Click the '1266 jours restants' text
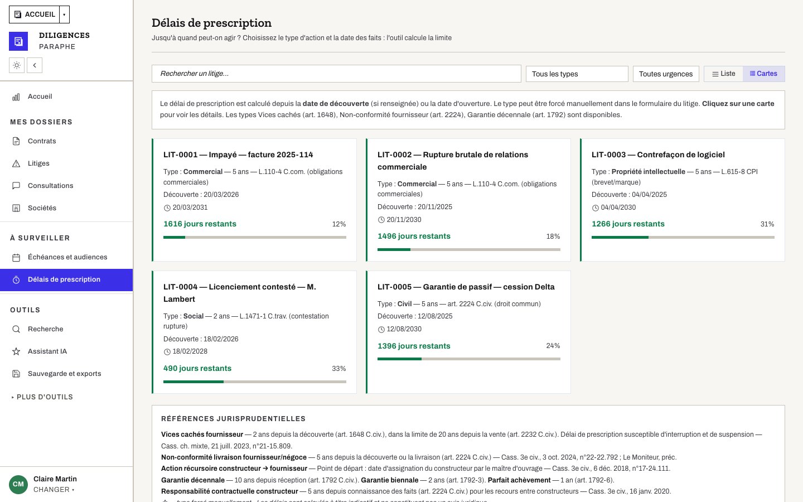 point(628,224)
